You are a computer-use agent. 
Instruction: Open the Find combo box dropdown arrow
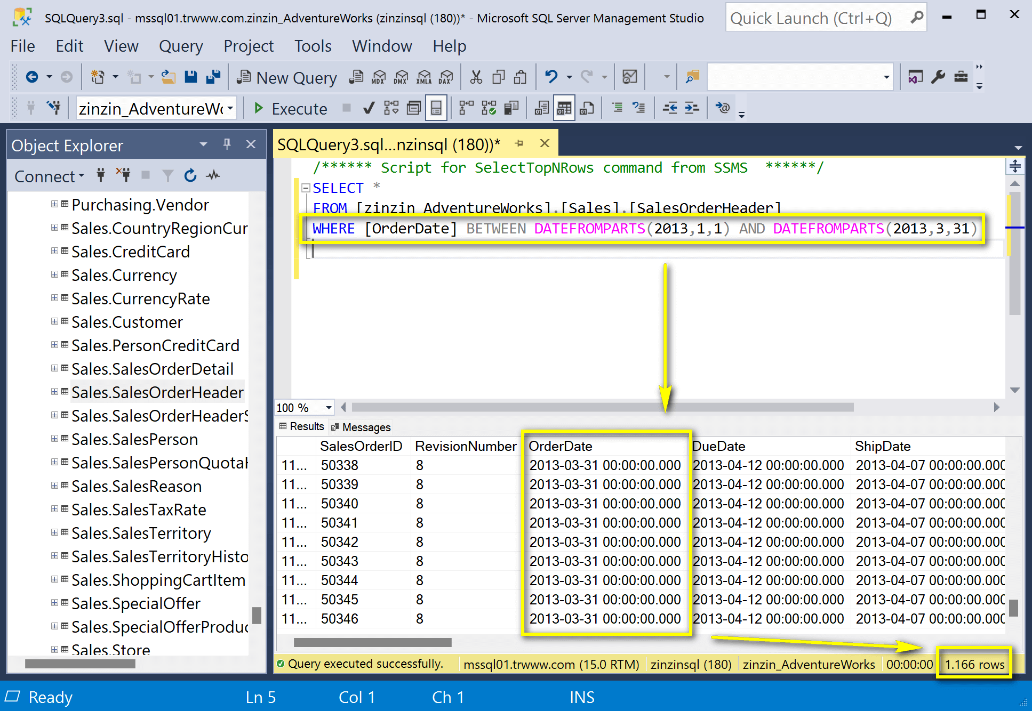[886, 77]
